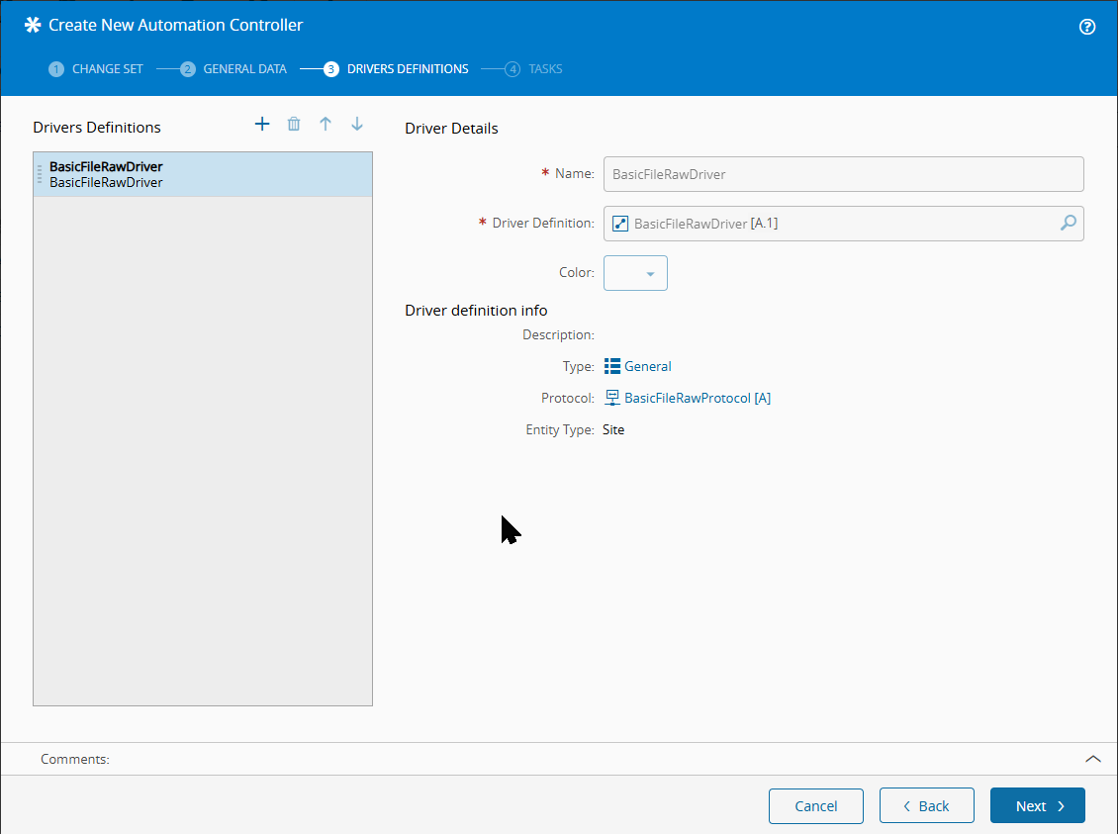Search driver definition with magnifier icon
The image size is (1118, 834).
[1068, 224]
